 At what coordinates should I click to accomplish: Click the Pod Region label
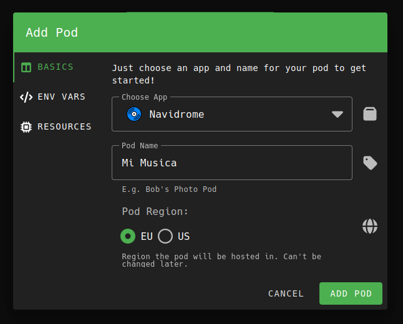[x=155, y=211]
